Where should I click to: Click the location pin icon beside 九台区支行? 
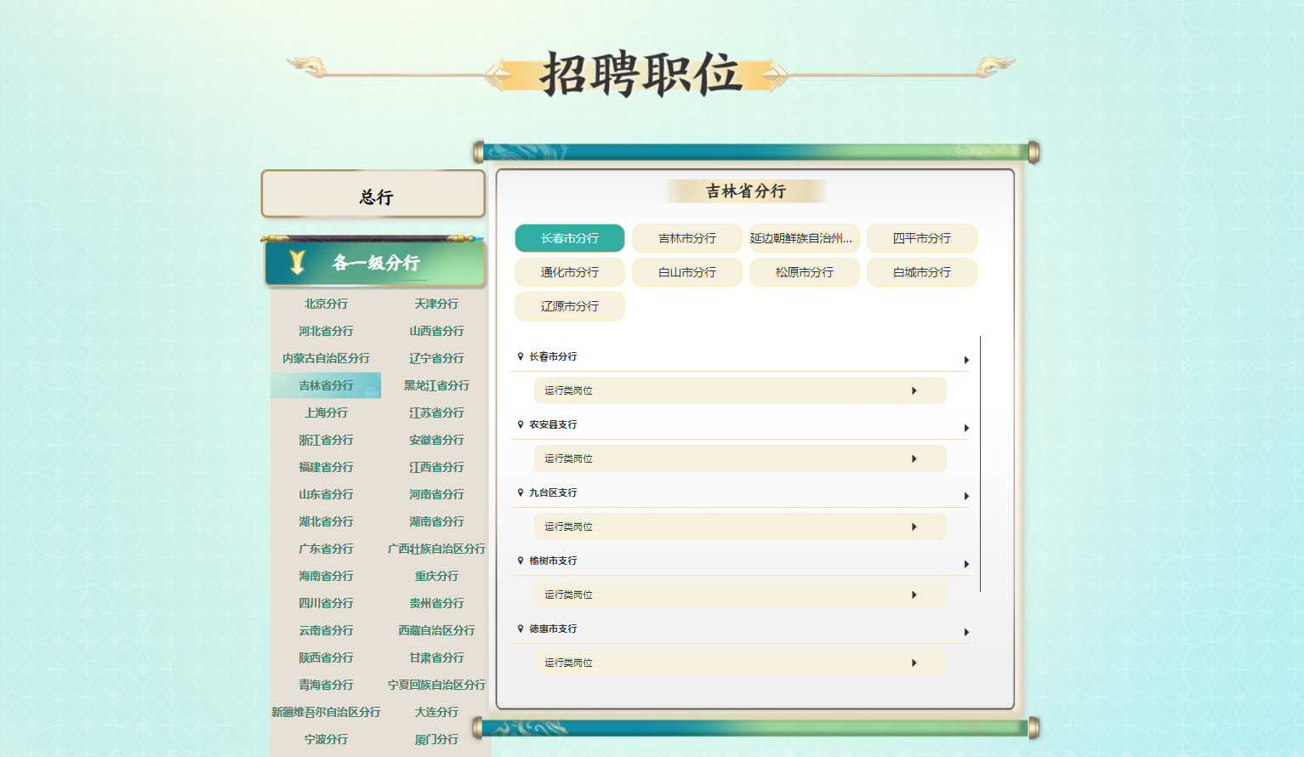[521, 492]
